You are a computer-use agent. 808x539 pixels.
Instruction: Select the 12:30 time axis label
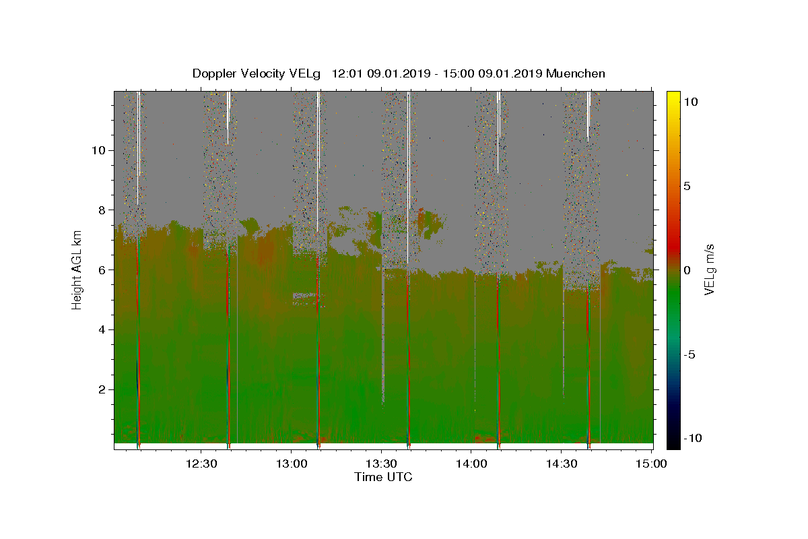pyautogui.click(x=201, y=464)
